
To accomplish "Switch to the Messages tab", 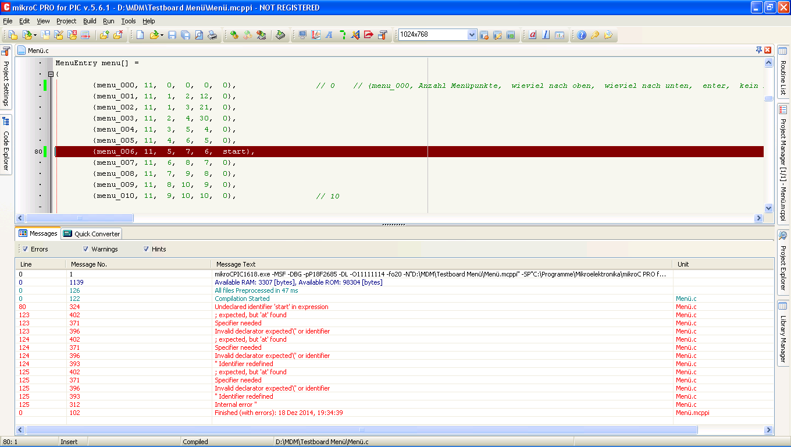I will tap(38, 233).
